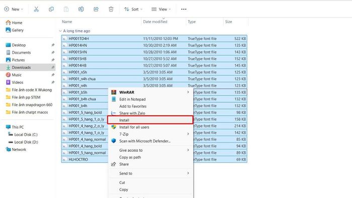This screenshot has width=352, height=198.
Task: Open folder 'File ảnh pp STEM'
Action: click(x=23, y=97)
